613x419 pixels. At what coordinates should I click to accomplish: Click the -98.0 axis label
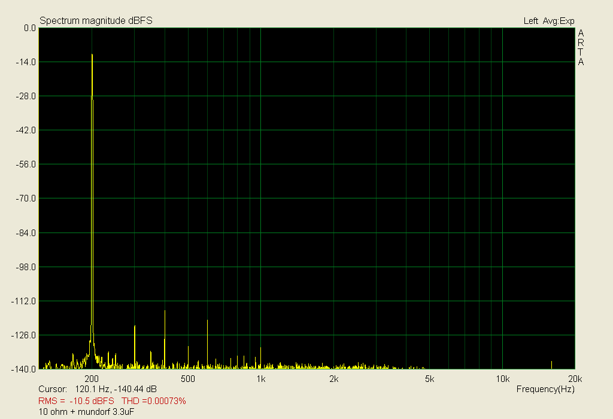click(x=25, y=267)
